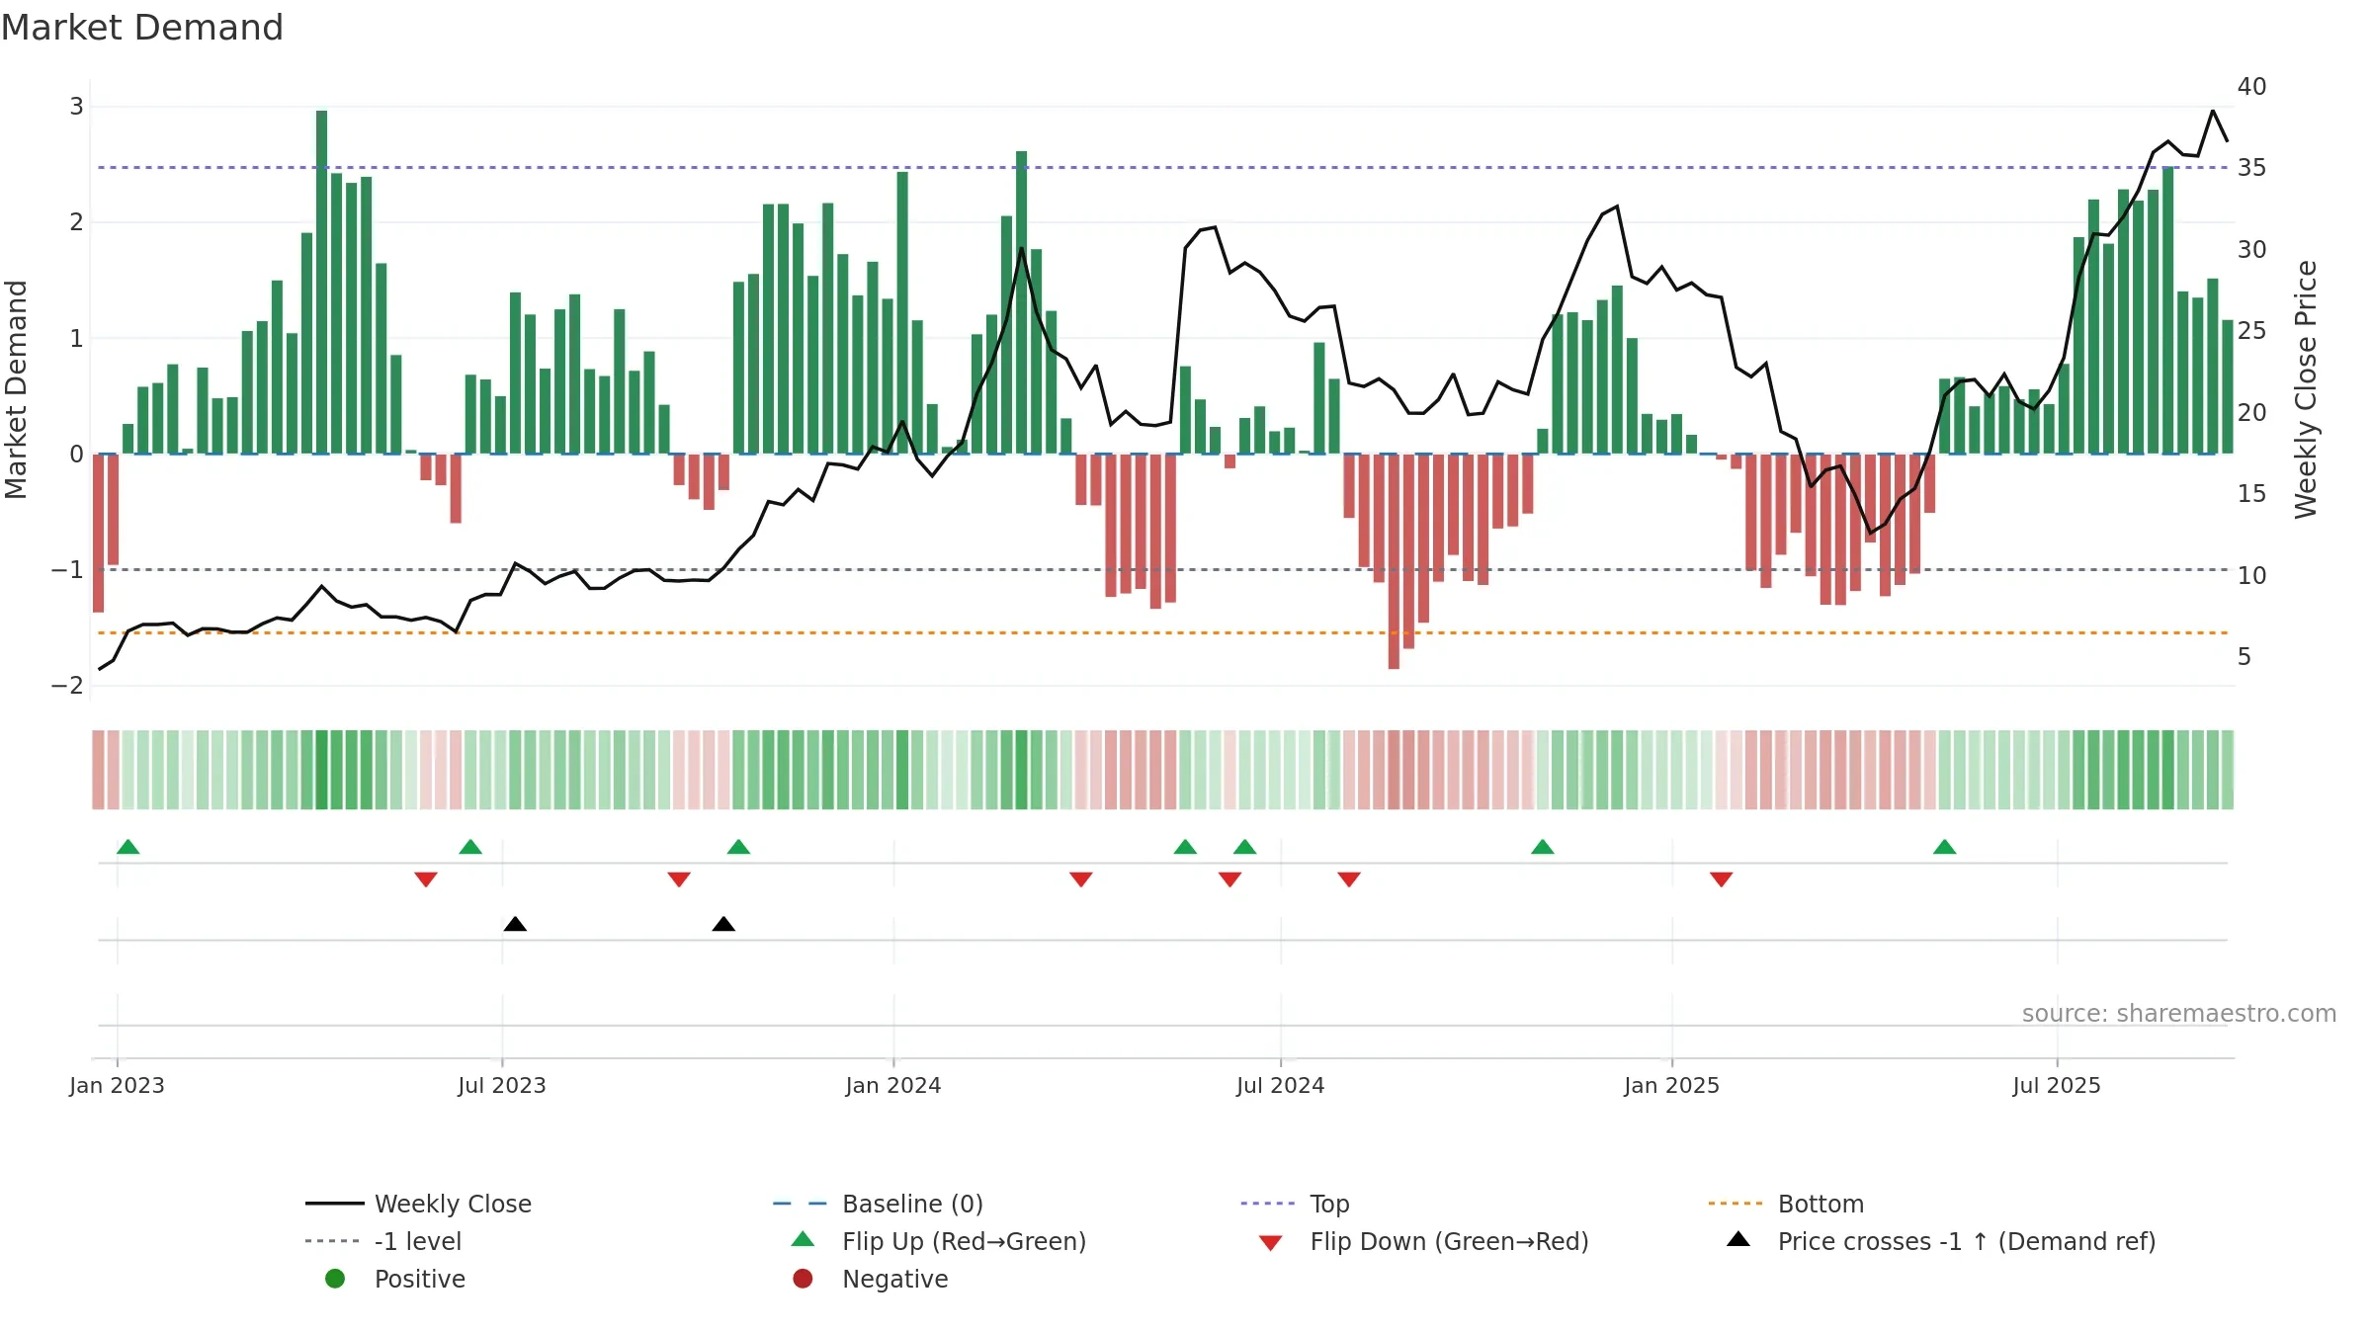Click the Market Demand y-axis label
This screenshot has height=1334, width=2372.
pos(16,389)
